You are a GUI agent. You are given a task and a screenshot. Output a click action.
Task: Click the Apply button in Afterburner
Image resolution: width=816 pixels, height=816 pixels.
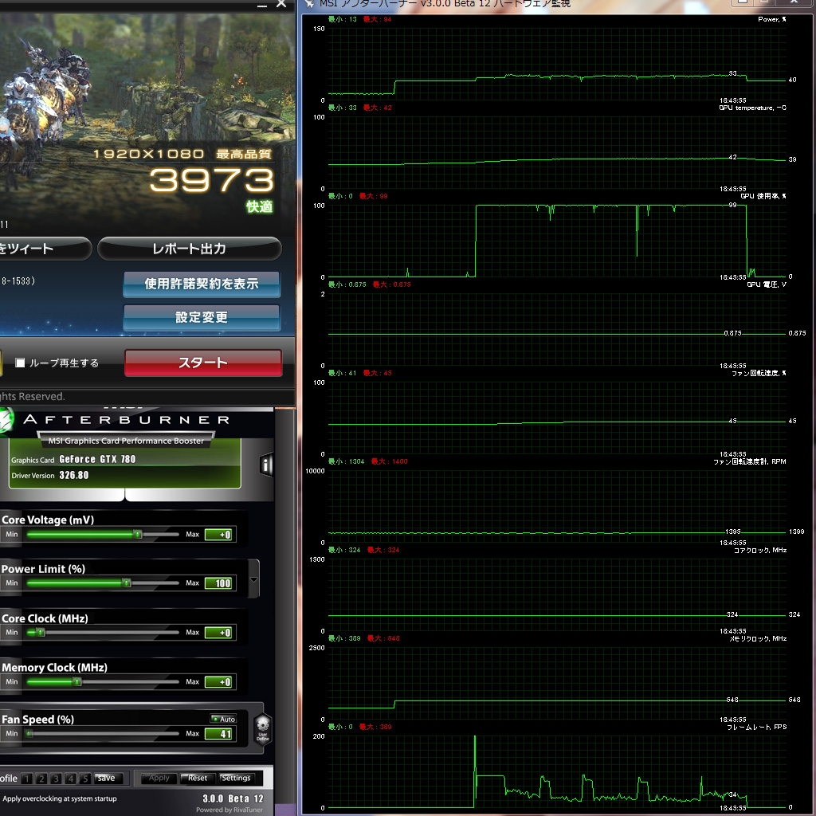tap(159, 778)
